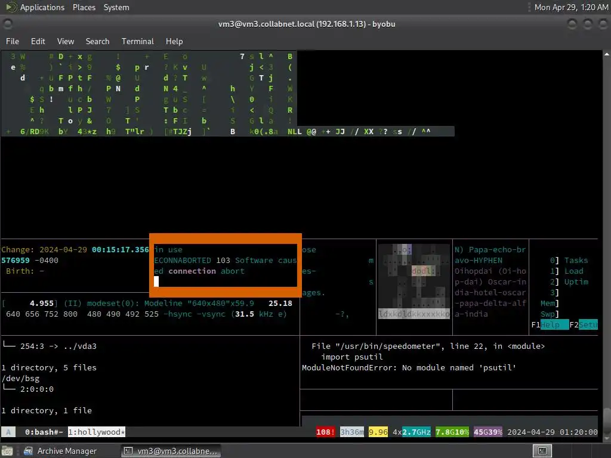Image resolution: width=611 pixels, height=458 pixels.
Task: Open the View menu
Action: tap(66, 41)
